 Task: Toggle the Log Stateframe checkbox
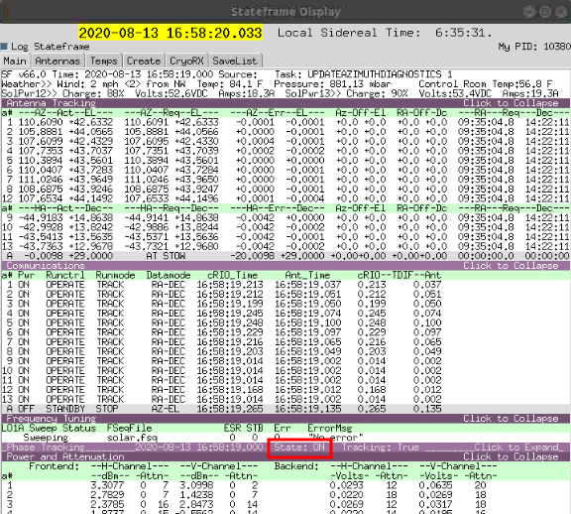coord(4,47)
